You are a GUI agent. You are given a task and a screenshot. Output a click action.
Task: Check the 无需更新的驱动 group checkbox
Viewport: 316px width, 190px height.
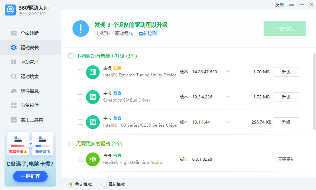coord(71,143)
